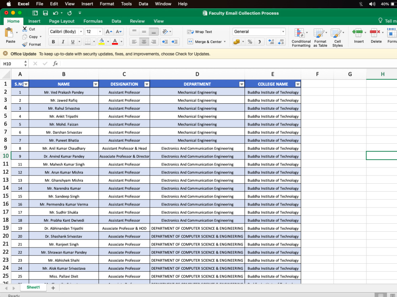Open the font name Calibri dropdown

(81, 32)
